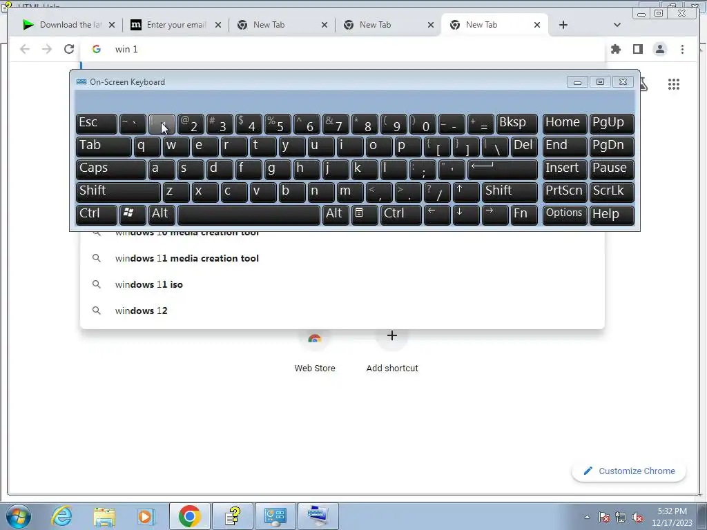707x530 pixels.
Task: Open the Windows Start button
Action: tap(18, 516)
